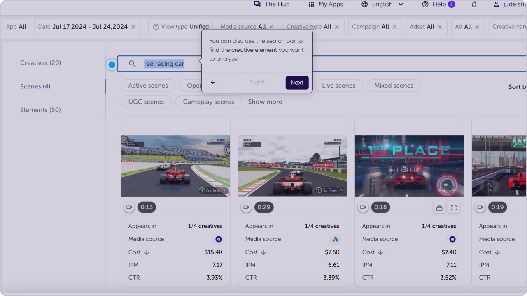This screenshot has height=296, width=527.
Task: Click the video camera icon beside 0:13
Action: tap(129, 207)
